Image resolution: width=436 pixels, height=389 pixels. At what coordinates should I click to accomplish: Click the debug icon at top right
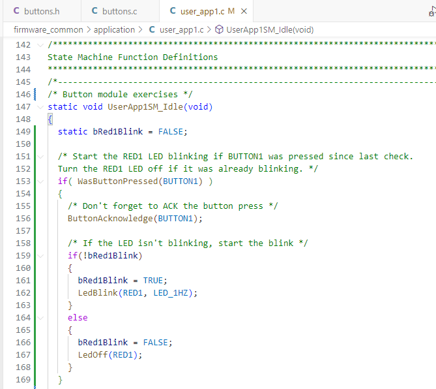432,12
